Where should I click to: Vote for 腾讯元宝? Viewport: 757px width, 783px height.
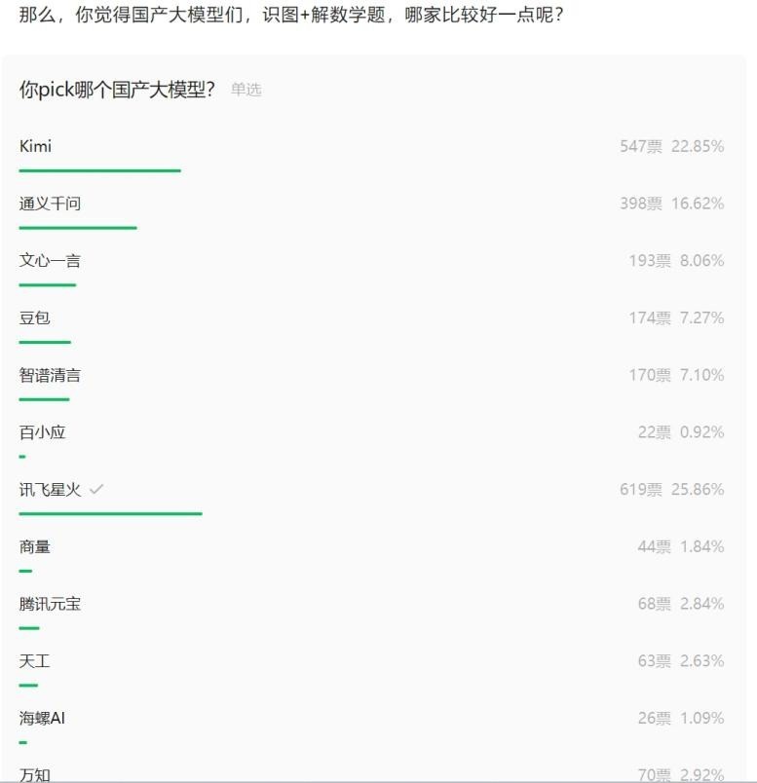(50, 604)
